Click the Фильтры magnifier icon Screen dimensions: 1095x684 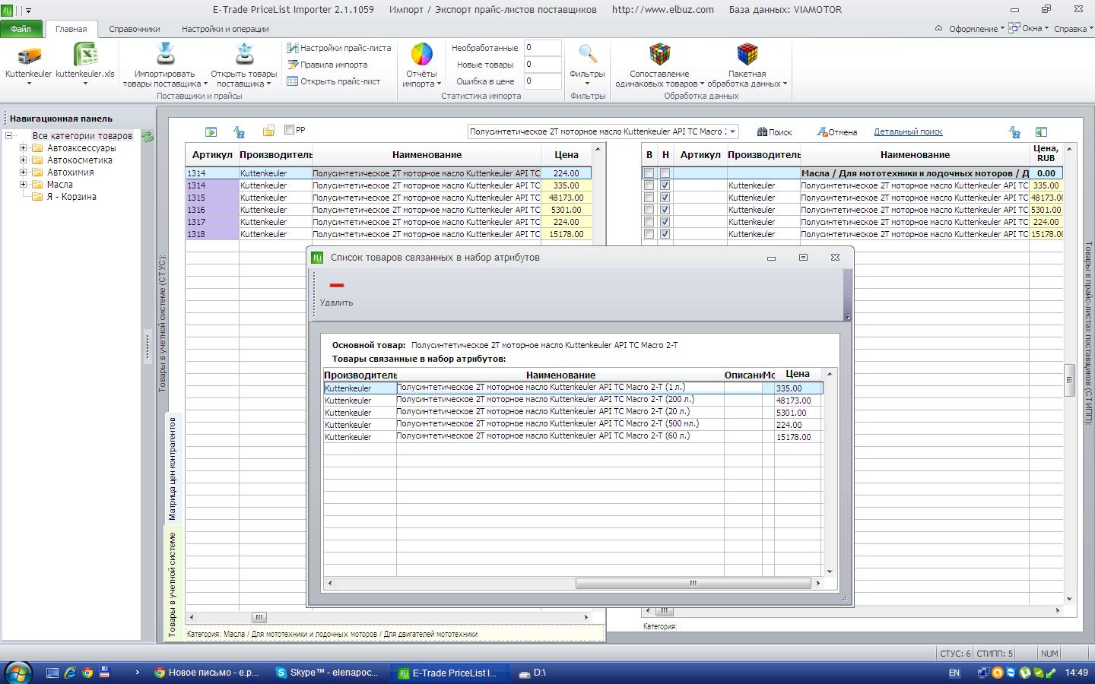coord(587,54)
